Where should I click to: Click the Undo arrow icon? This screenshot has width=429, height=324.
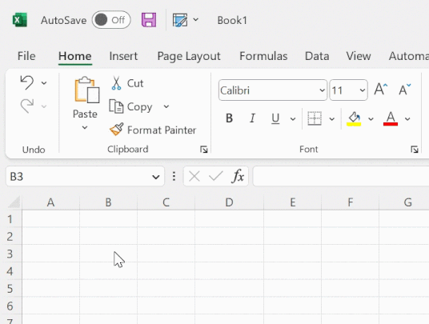(27, 82)
